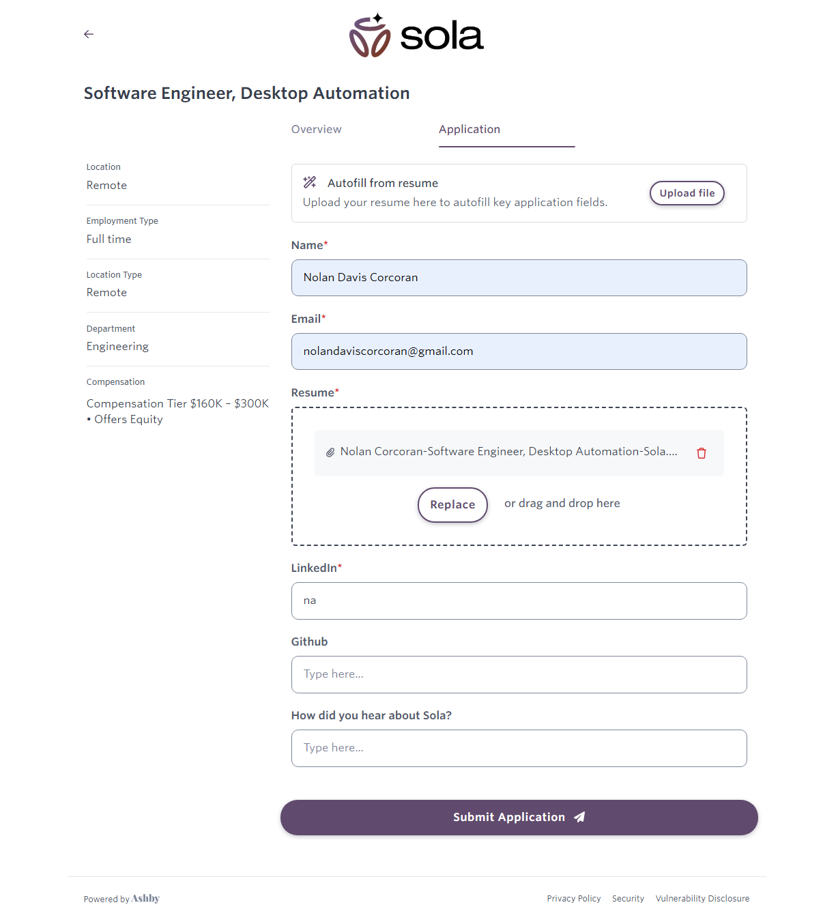Viewport: 823px width, 922px height.
Task: Click the Powered by Ashby link
Action: (x=122, y=899)
